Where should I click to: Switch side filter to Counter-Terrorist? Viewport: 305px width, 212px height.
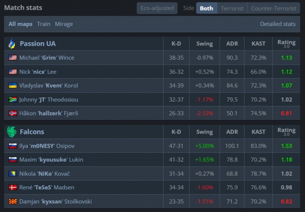point(274,8)
